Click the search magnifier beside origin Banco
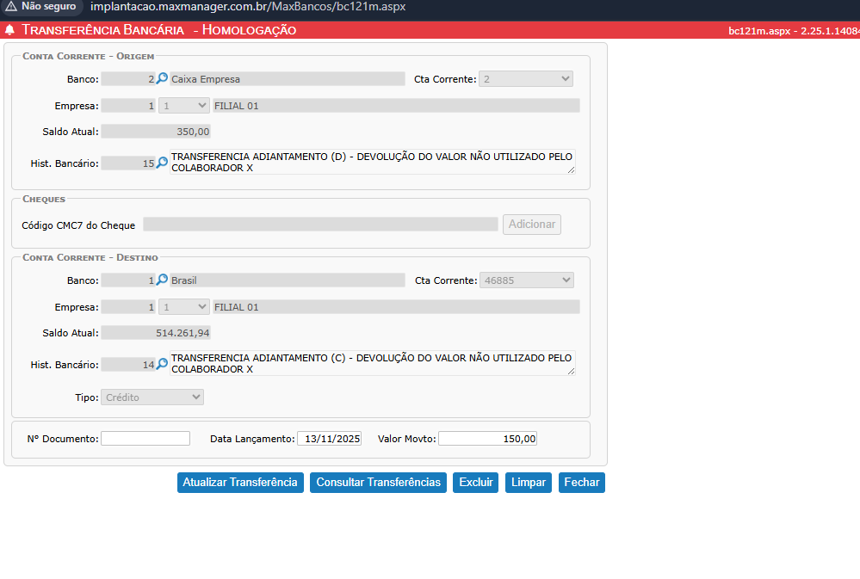The width and height of the screenshot is (860, 579). click(162, 78)
